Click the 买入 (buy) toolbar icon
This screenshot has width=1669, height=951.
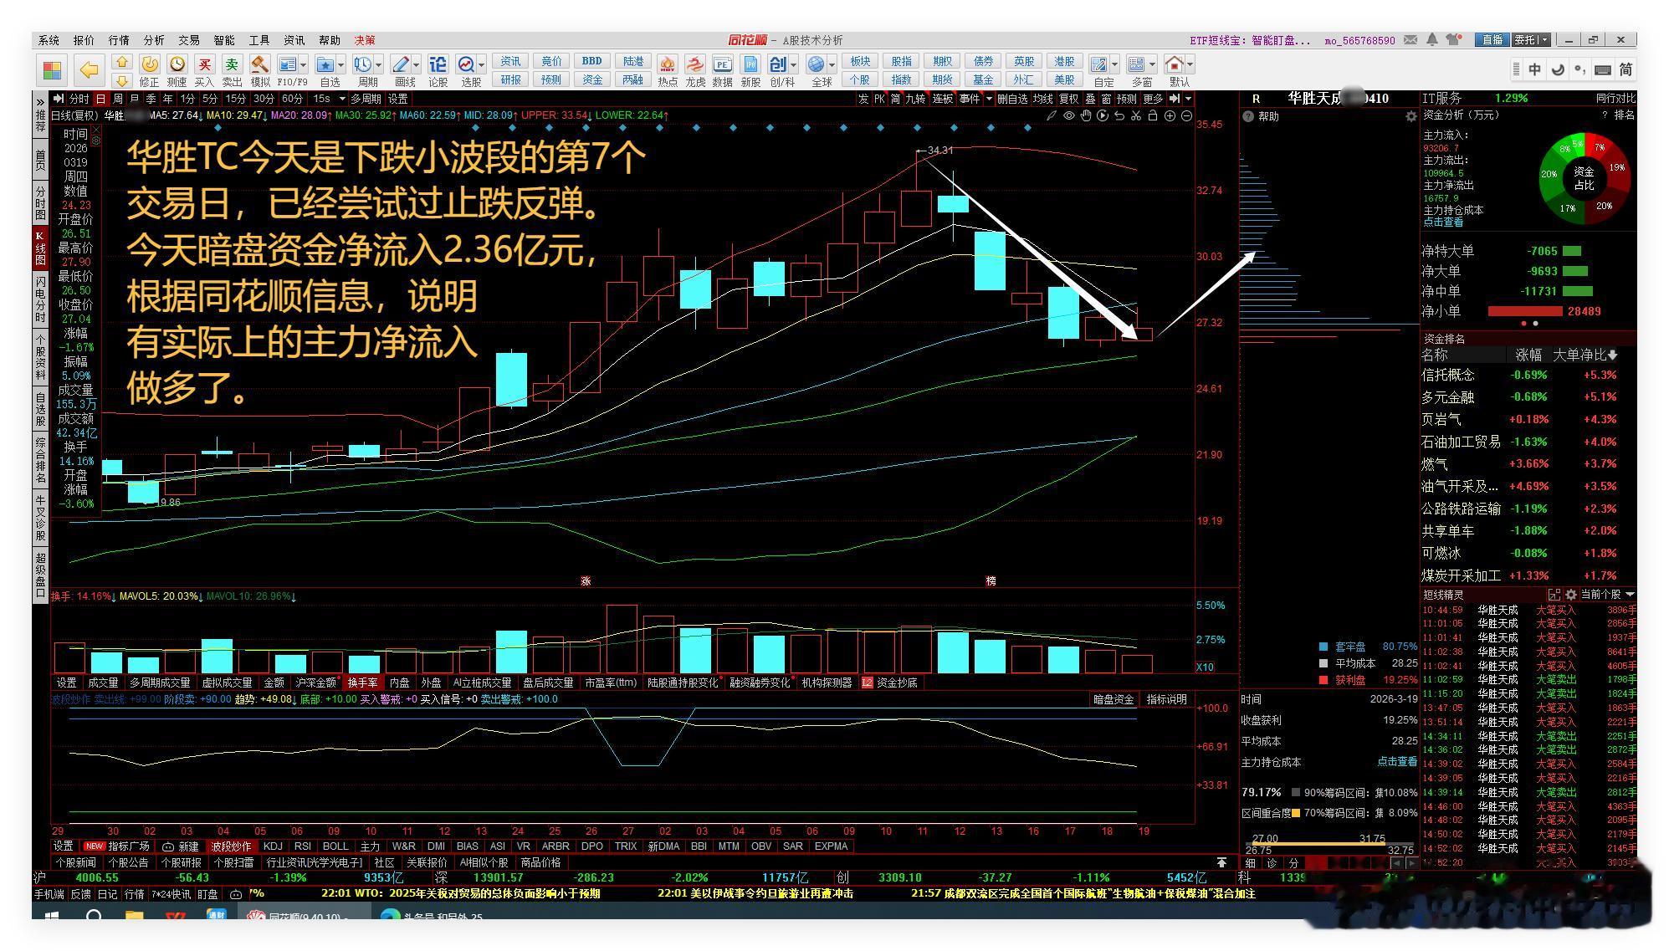click(204, 65)
